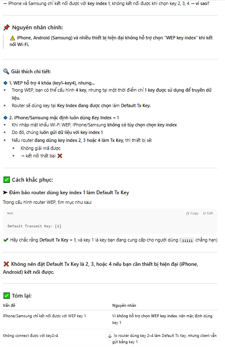Viewport: 225px width, 347px height.
Task: Click green checkbox icon beside Tóm lại
Action: (x=7, y=296)
